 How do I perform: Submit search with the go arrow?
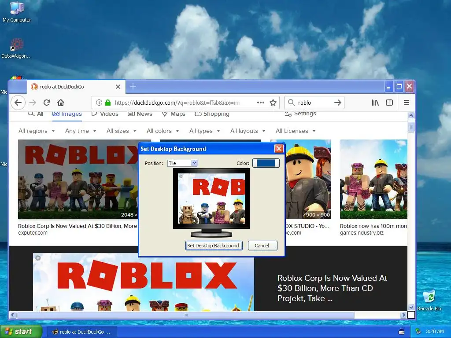point(338,103)
